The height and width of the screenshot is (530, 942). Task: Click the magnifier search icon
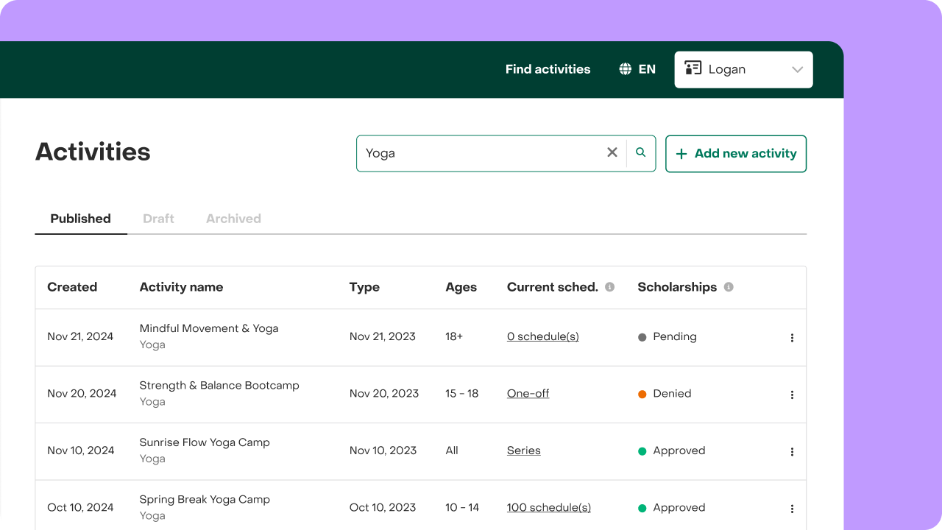pyautogui.click(x=641, y=152)
